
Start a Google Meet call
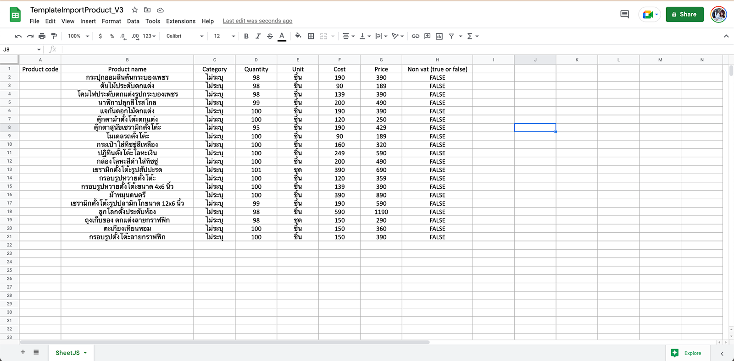[x=649, y=15]
